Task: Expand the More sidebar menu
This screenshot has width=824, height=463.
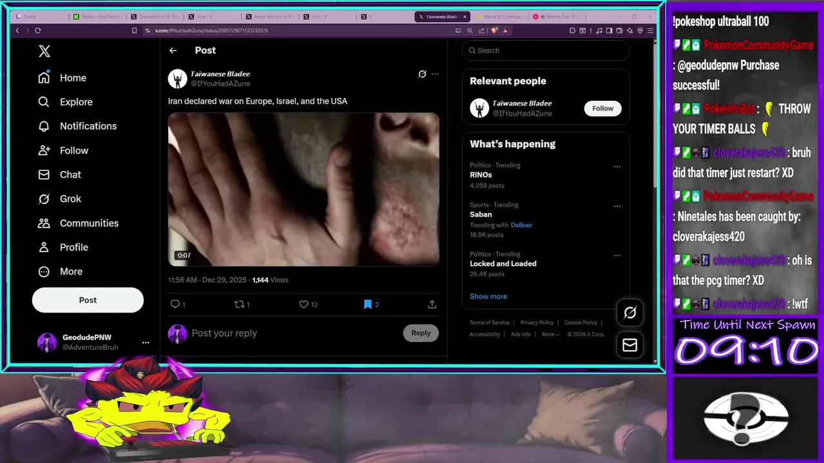Action: 61,271
